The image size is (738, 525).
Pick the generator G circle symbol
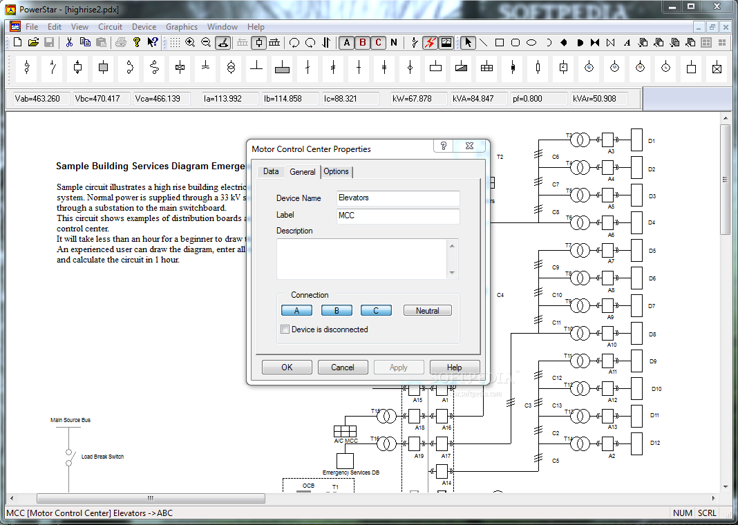[589, 68]
